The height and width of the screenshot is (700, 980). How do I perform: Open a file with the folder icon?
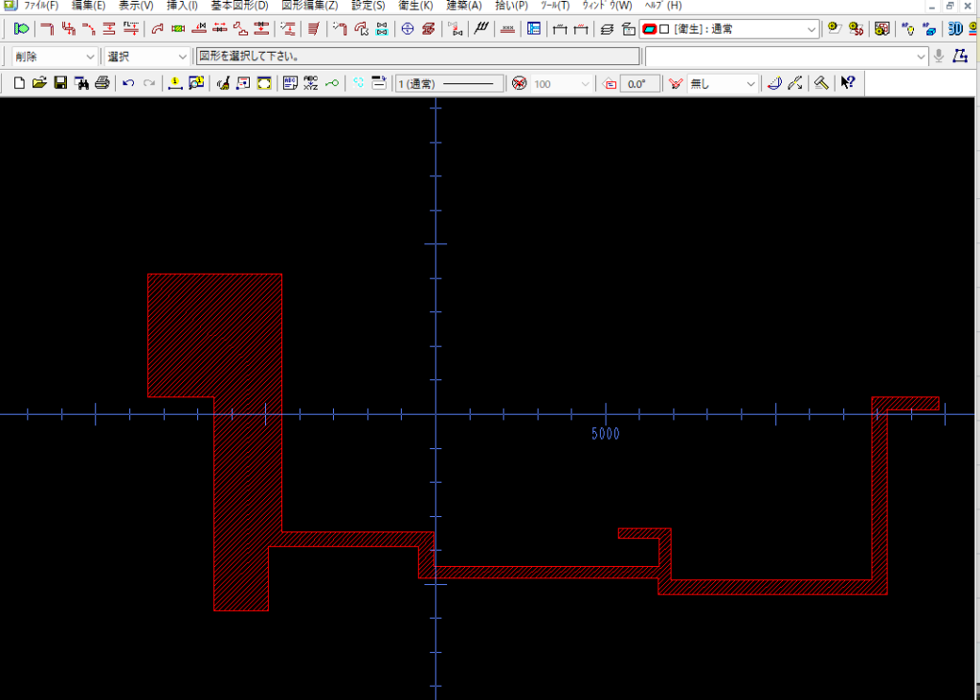tap(39, 84)
